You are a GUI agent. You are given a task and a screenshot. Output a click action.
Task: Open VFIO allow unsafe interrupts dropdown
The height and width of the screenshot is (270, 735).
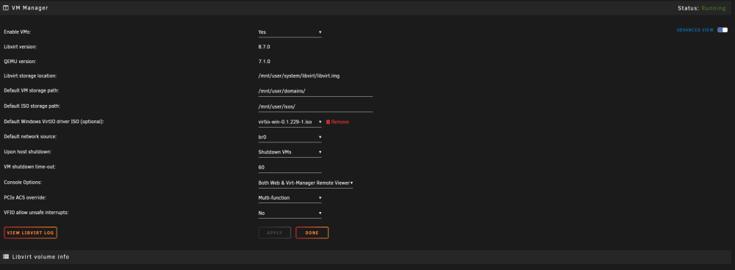tap(290, 213)
